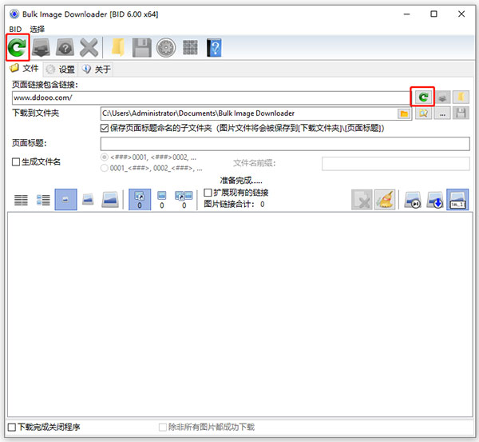Click the 页面链接包含链接 label
The height and width of the screenshot is (442, 479).
point(46,85)
